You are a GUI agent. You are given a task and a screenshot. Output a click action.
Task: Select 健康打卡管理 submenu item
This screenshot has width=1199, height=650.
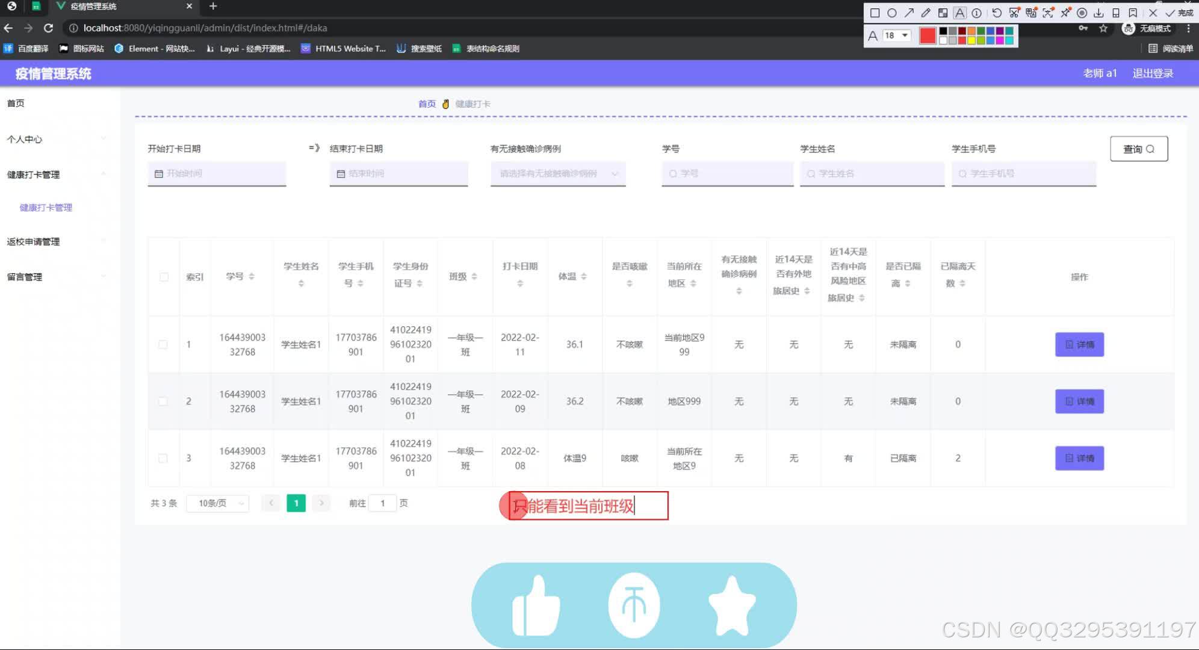pyautogui.click(x=46, y=208)
